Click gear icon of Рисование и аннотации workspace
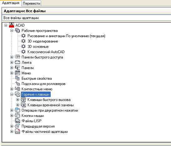Screen dimensions: 171x146 (23, 36)
